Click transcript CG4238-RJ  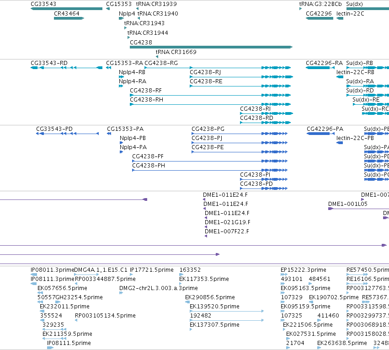(x=241, y=77)
